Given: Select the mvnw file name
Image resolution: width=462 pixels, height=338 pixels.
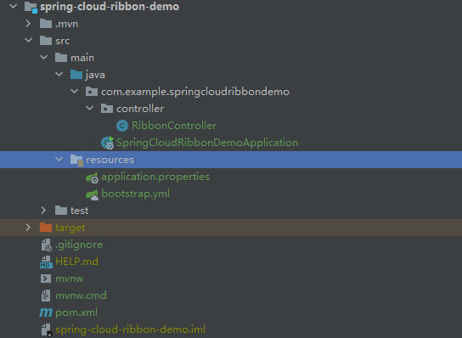Looking at the screenshot, I should click(x=70, y=279).
